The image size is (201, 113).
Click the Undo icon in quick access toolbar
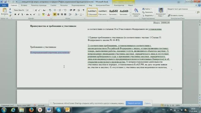[8, 2]
